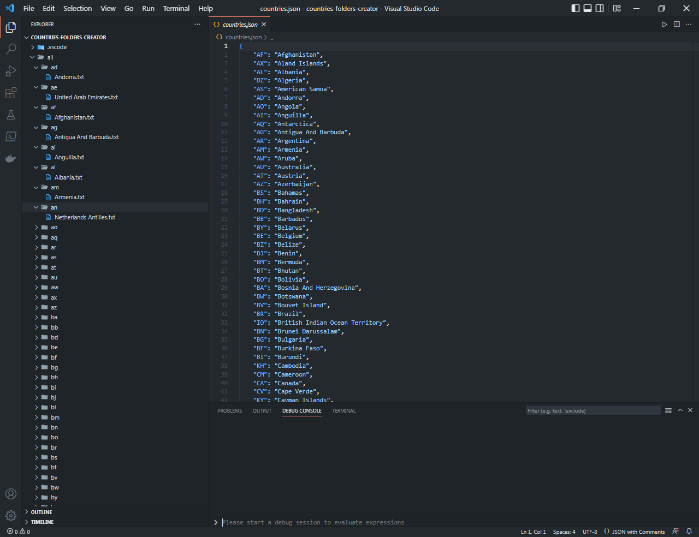Open Afghanistan.txt file
This screenshot has height=537, width=699.
point(74,117)
